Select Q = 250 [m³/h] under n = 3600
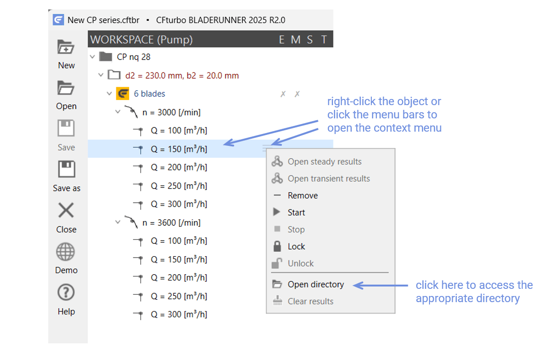This screenshot has height=358, width=543. coord(179,296)
